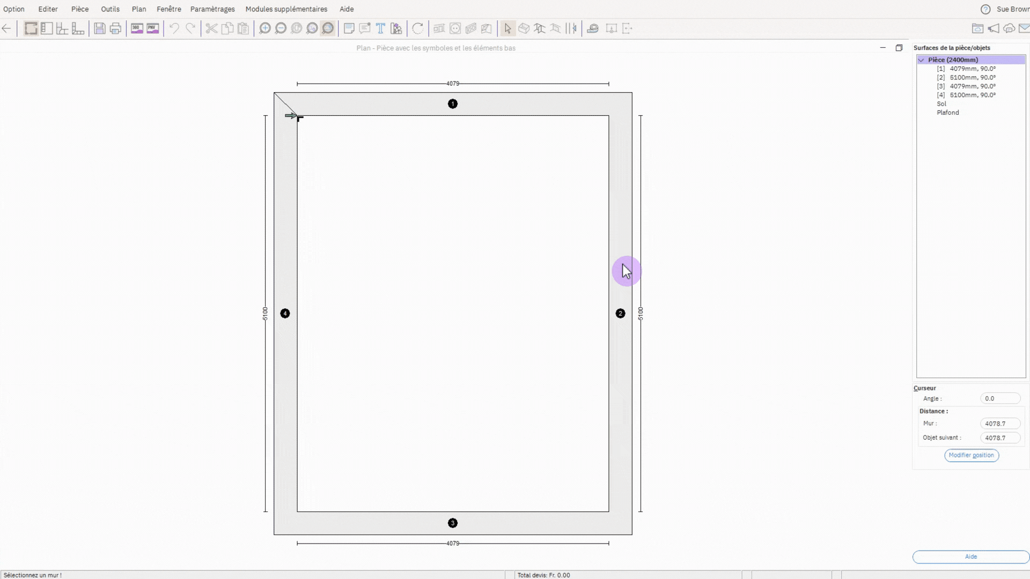Click the Print icon in toolbar

[115, 28]
